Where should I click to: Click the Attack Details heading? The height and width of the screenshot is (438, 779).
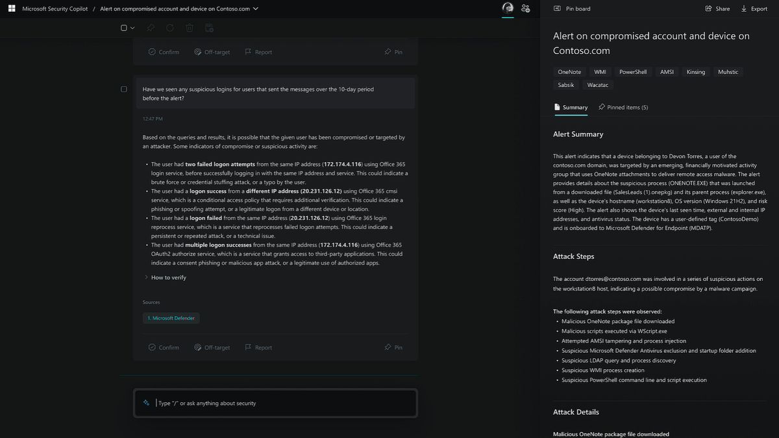coord(576,412)
